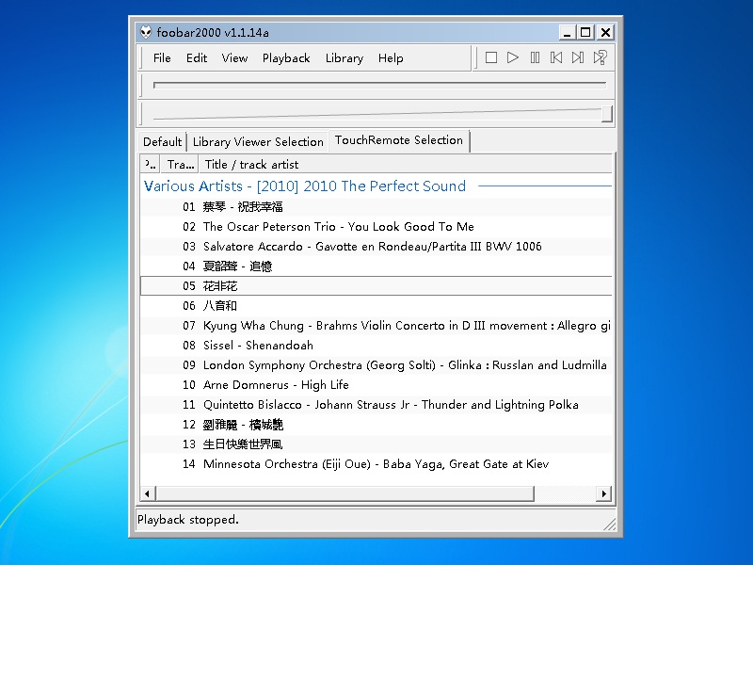Image resolution: width=753 pixels, height=678 pixels.
Task: Select track 03 Salvatore Accardo Gavotte
Action: [376, 247]
